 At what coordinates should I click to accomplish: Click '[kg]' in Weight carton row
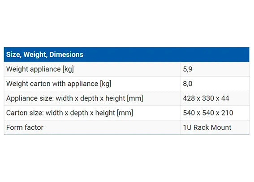tap(106, 84)
